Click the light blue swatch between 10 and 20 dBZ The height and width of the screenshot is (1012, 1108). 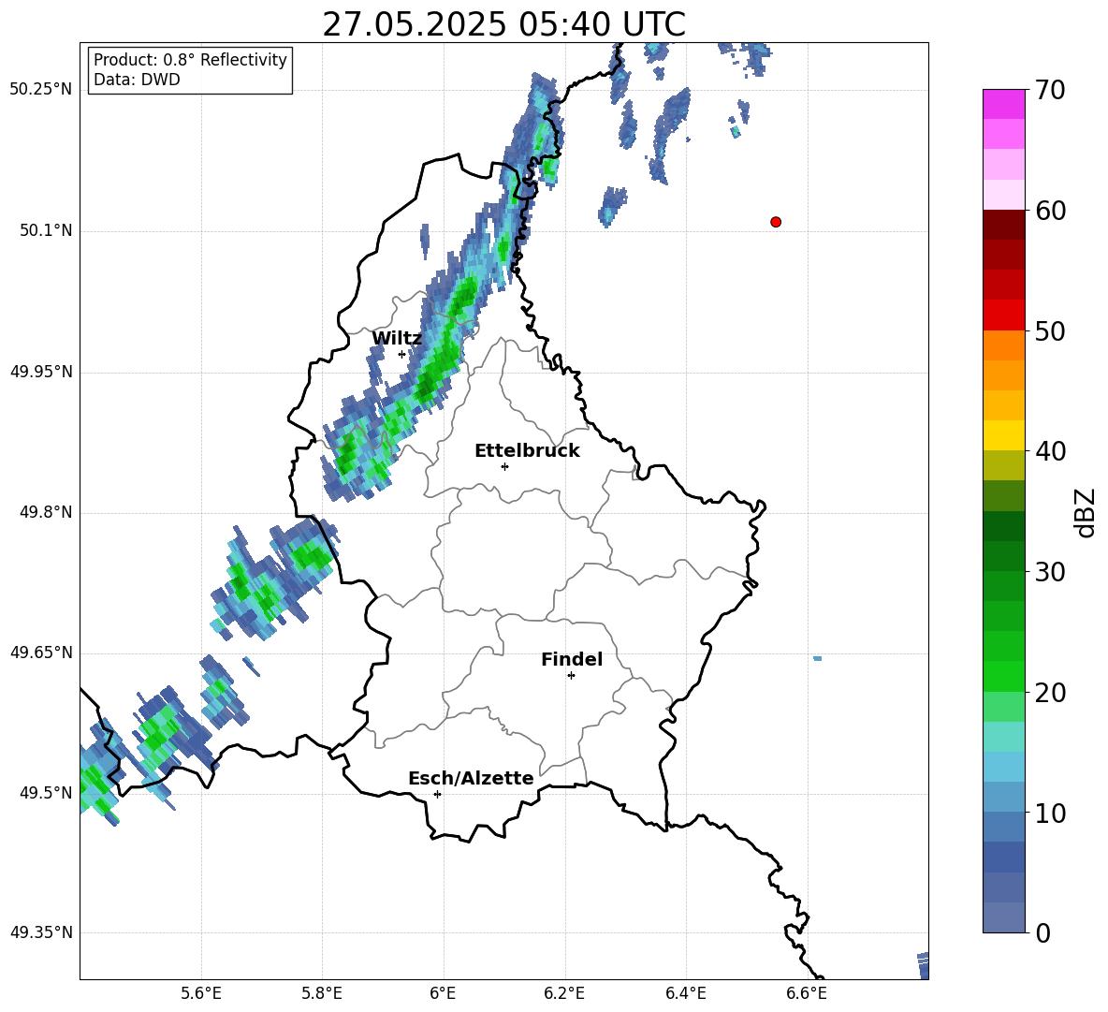click(1003, 767)
